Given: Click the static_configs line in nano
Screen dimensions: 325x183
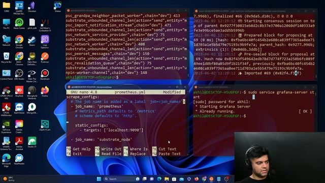Looking at the screenshot, I should tap(91, 126).
